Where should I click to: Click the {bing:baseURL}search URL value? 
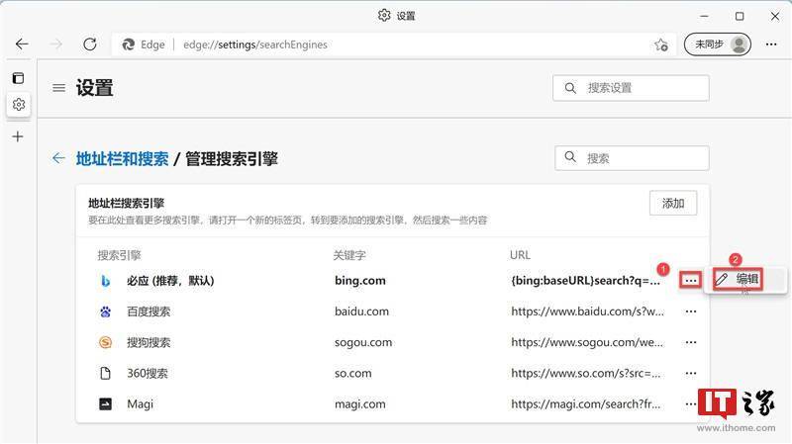pyautogui.click(x=586, y=281)
